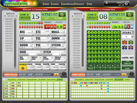Go to previous batch ID in right panel
The height and width of the screenshot is (103, 137).
click(x=72, y=16)
